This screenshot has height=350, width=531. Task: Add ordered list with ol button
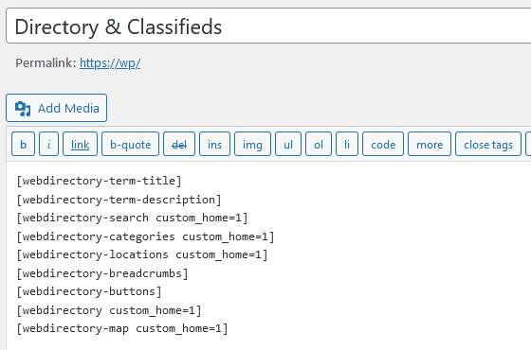(x=319, y=144)
